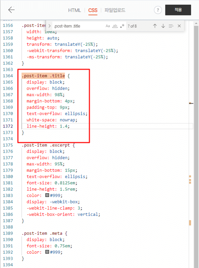The height and width of the screenshot is (268, 199).
Task: Click height: auto declaration
Action: pyautogui.click(x=43, y=38)
